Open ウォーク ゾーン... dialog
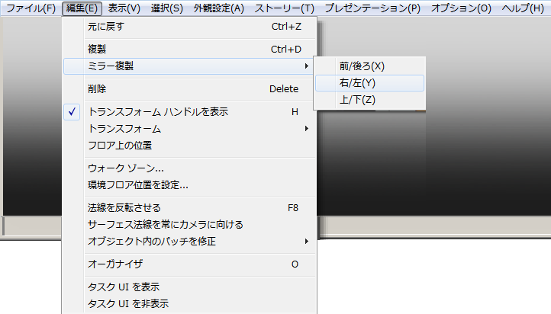The height and width of the screenshot is (314, 551). tap(190, 168)
